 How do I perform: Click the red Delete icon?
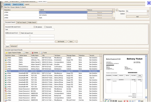pos(32,53)
